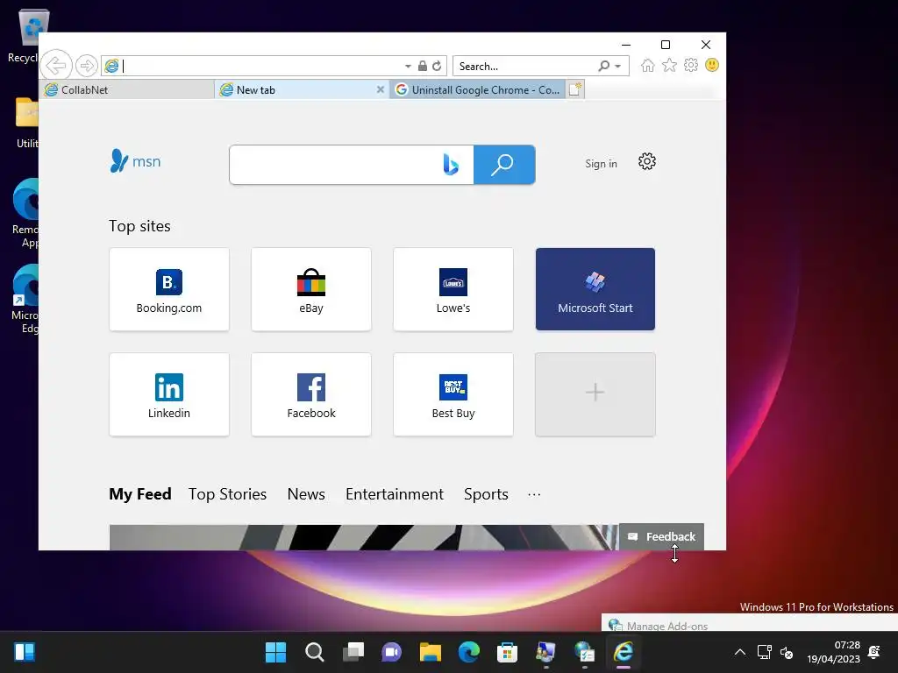Open the Lowe's top site tile
898x673 pixels.
pos(453,289)
